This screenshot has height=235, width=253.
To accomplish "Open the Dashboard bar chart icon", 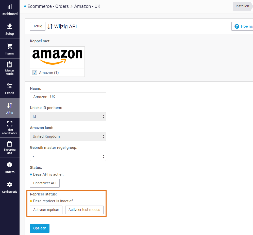I will [10, 7].
